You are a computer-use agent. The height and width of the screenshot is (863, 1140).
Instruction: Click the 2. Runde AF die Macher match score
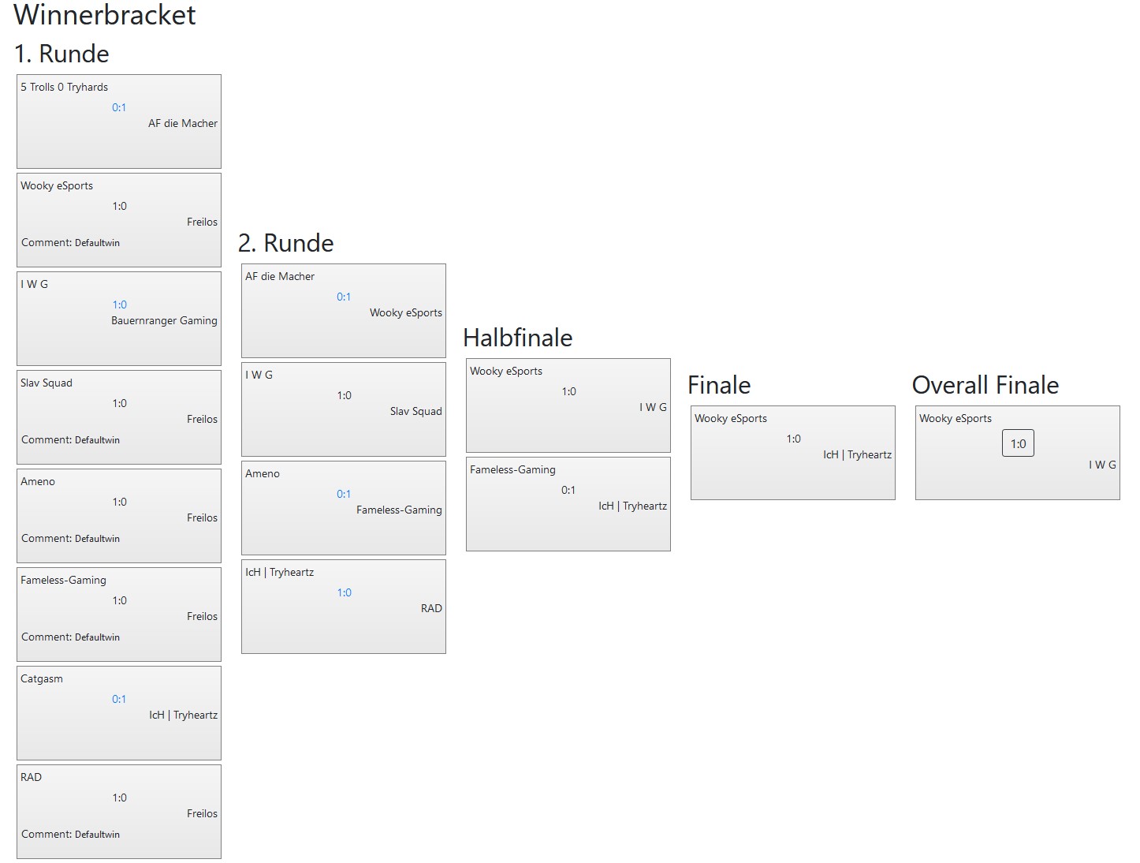(x=344, y=297)
